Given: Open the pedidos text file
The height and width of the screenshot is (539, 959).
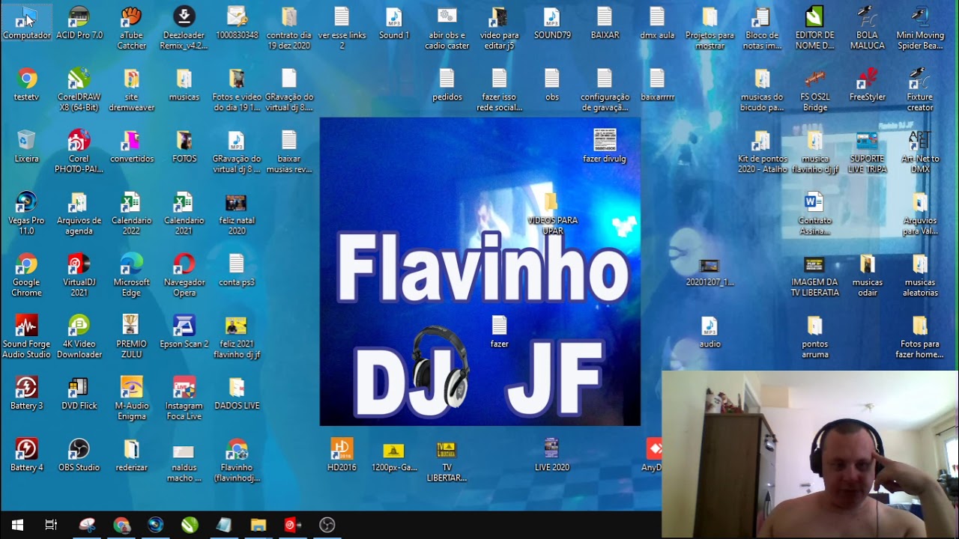Looking at the screenshot, I should [447, 84].
